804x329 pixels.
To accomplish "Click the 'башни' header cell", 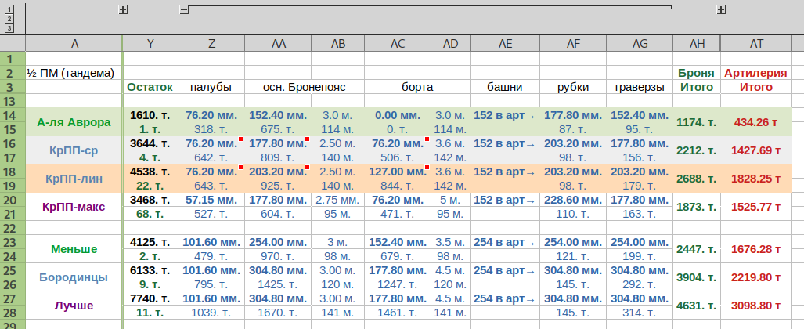I will click(504, 87).
